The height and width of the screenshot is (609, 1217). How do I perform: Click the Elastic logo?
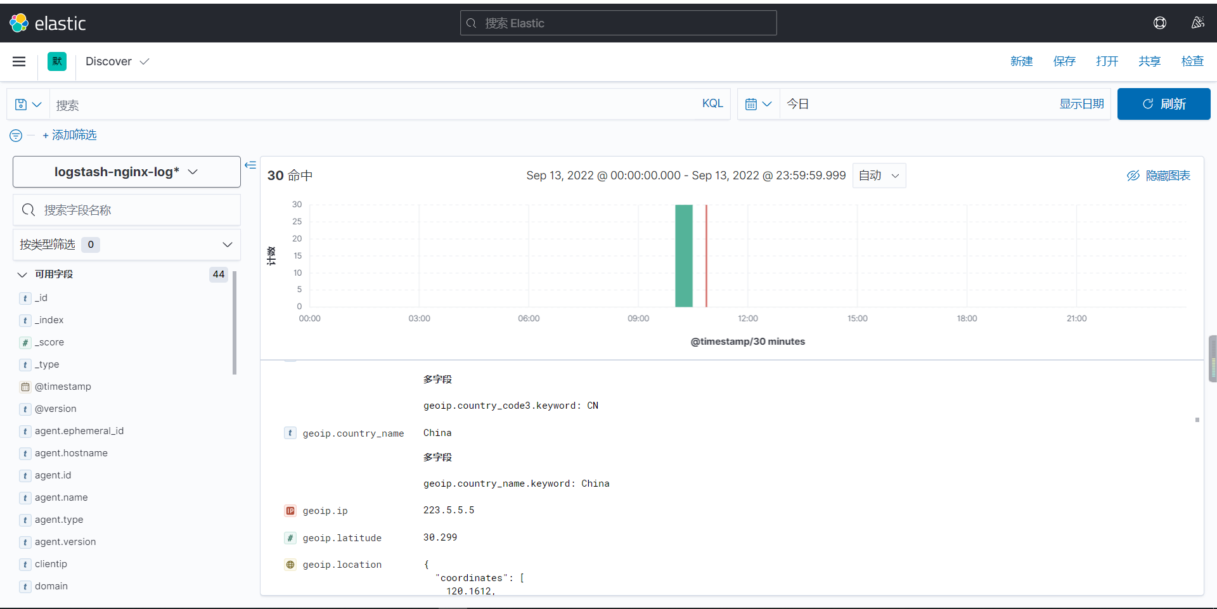[48, 23]
